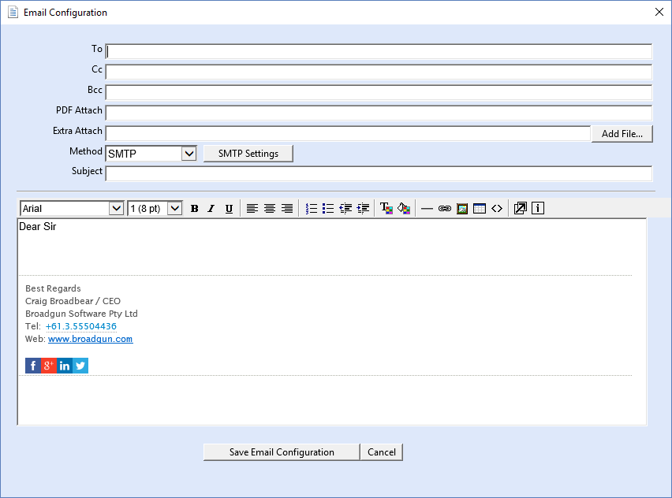Insert a horizontal line

(x=427, y=209)
